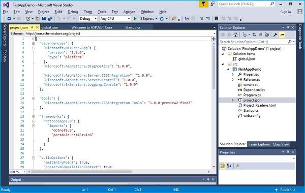Click the search magnifier in Solution Explorer
This screenshot has width=305, height=193.
(x=290, y=42)
